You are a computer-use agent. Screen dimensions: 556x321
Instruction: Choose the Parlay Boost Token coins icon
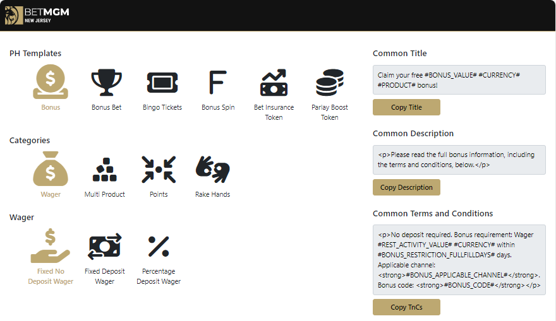330,83
